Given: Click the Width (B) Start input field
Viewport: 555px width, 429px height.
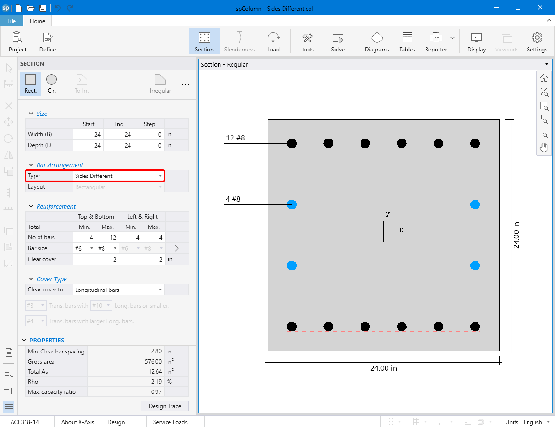Looking at the screenshot, I should coord(88,135).
